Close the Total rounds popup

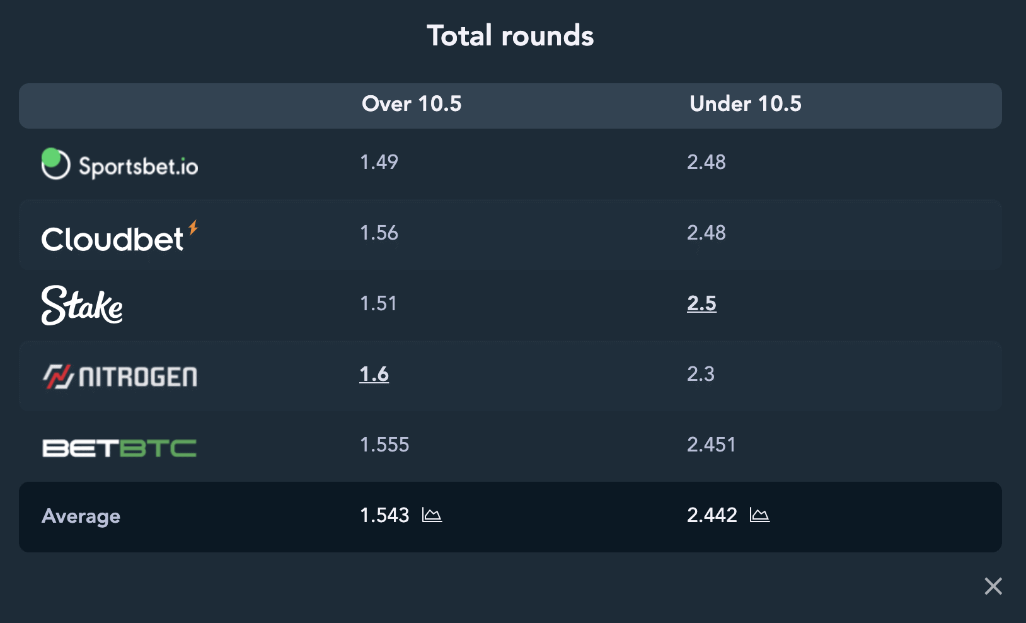(993, 586)
